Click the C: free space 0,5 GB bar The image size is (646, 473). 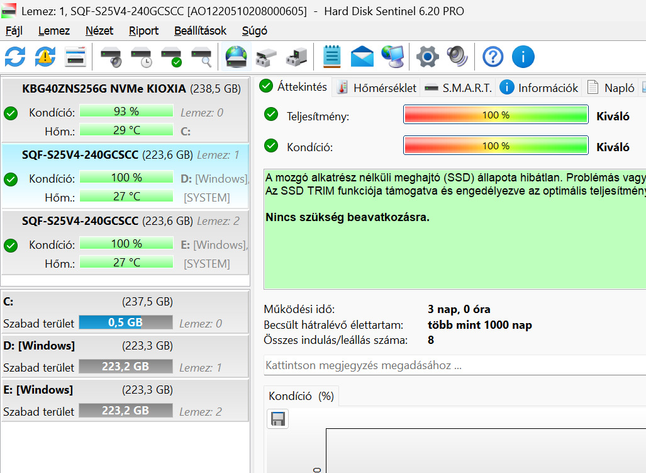pos(126,322)
